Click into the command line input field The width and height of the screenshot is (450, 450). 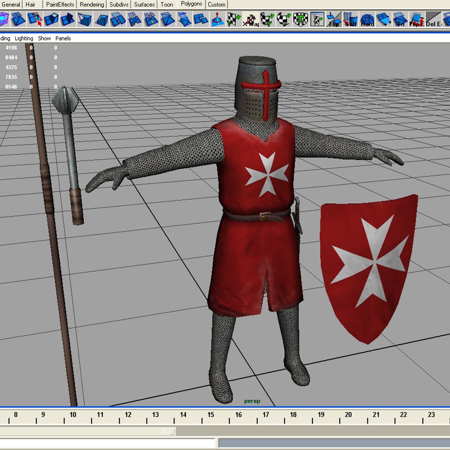(107, 443)
